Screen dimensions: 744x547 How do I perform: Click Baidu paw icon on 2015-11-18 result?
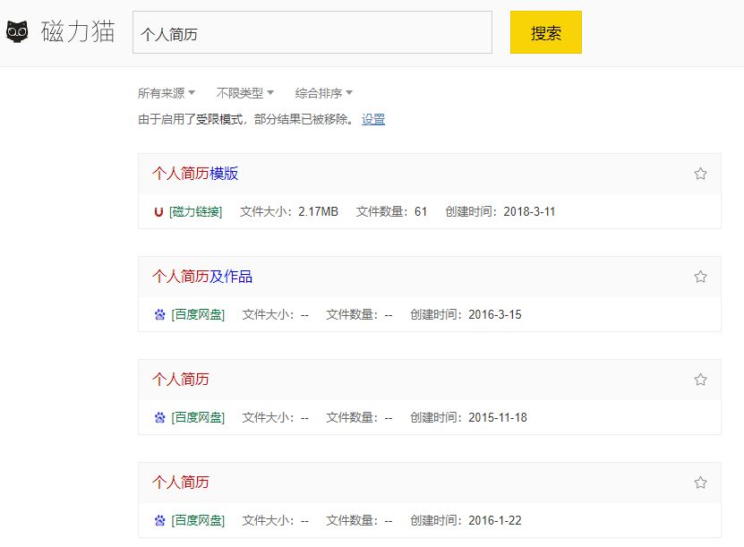point(159,418)
